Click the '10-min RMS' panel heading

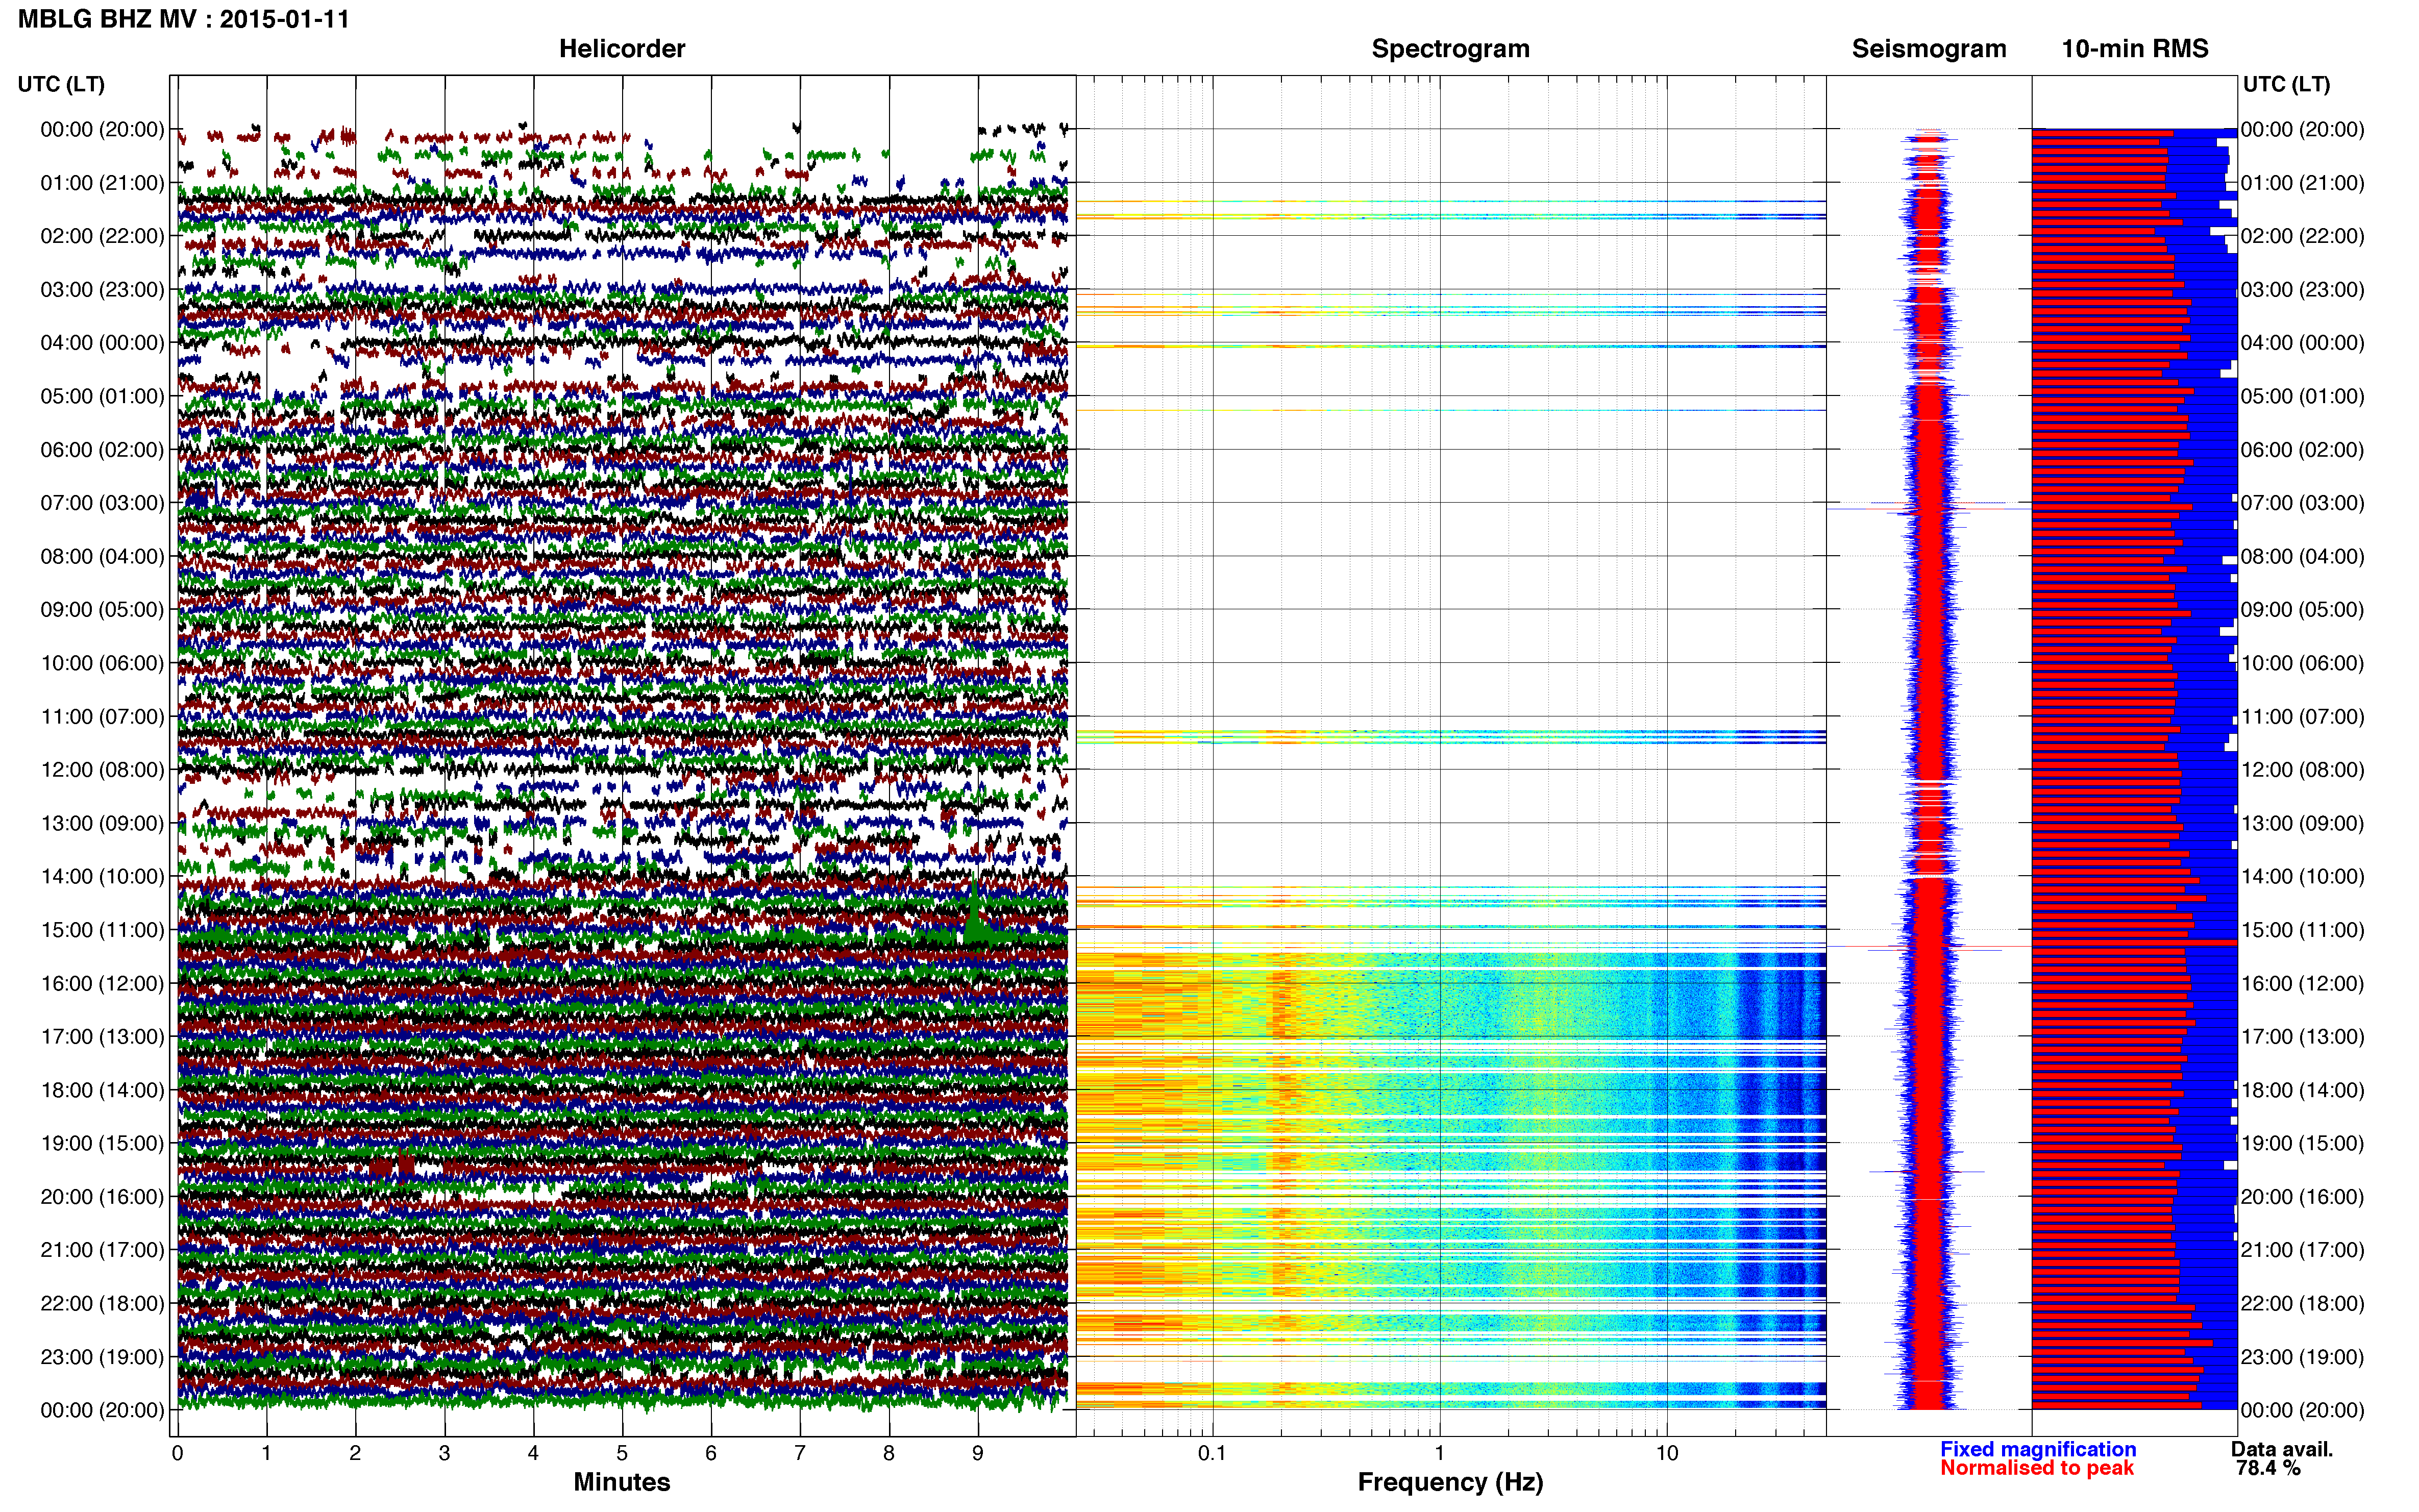2135,49
